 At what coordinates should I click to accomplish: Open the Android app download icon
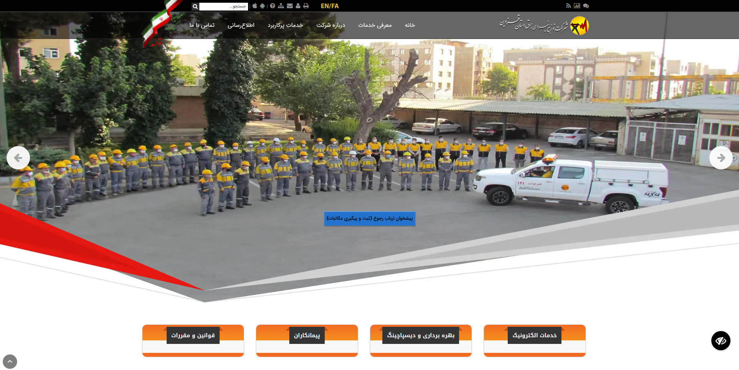(x=262, y=6)
